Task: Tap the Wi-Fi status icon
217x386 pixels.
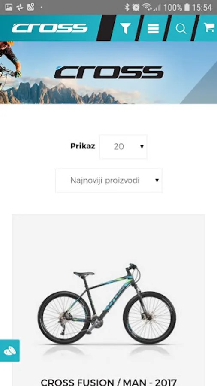Action: pos(147,7)
